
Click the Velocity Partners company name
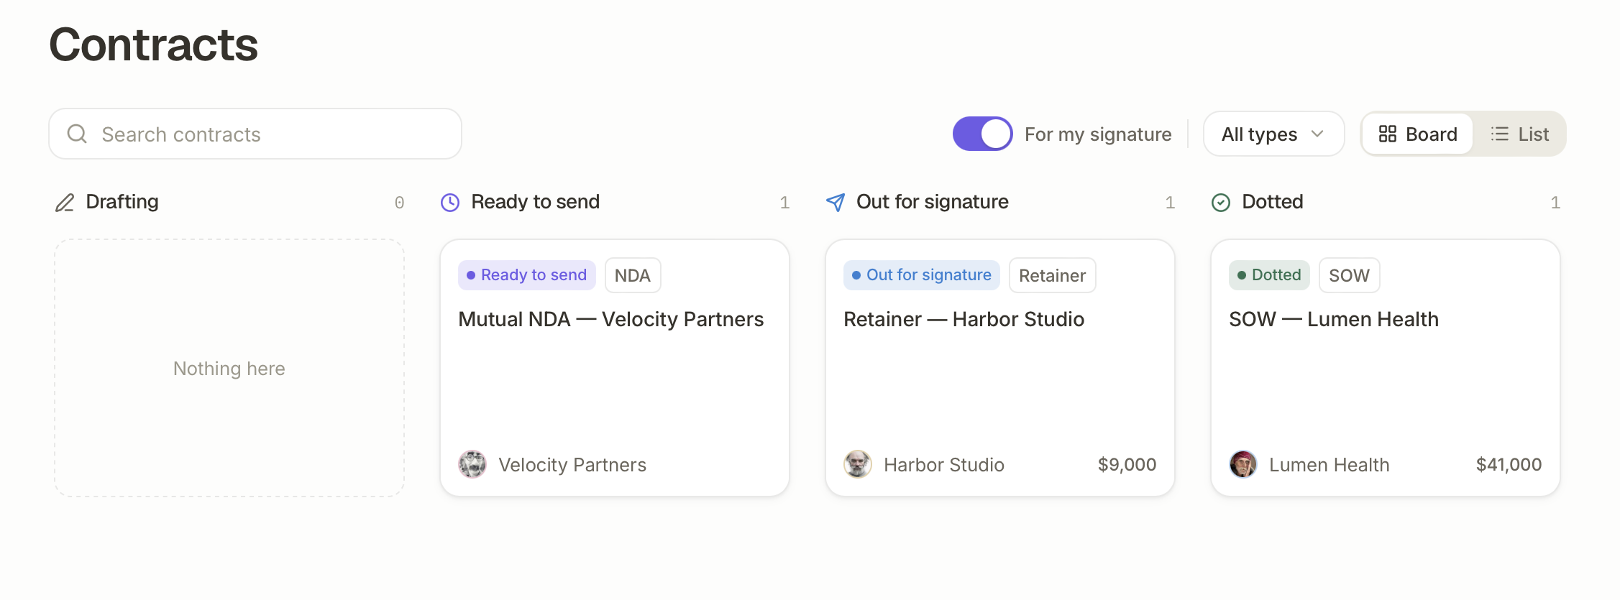click(572, 465)
